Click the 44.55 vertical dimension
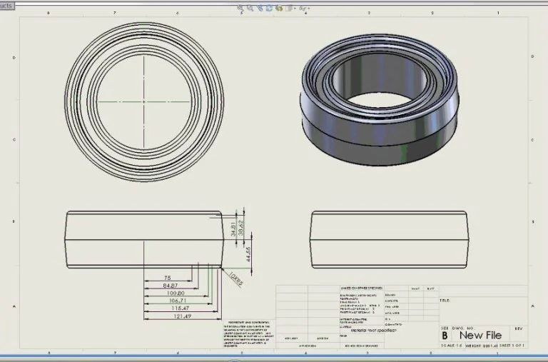Image resolution: width=548 pixels, height=362 pixels. [248, 253]
